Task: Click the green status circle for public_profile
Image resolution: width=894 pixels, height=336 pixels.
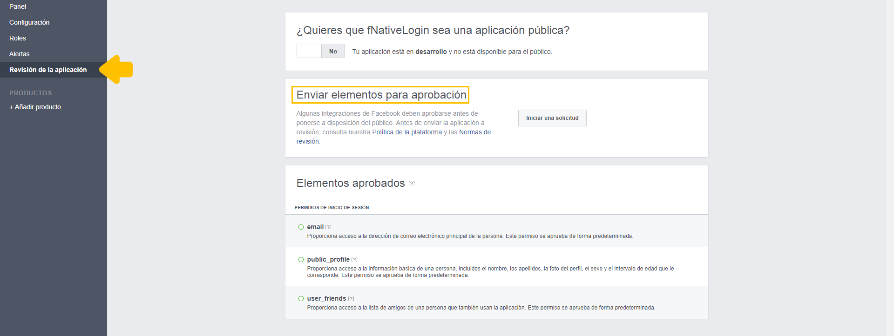Action: (301, 260)
